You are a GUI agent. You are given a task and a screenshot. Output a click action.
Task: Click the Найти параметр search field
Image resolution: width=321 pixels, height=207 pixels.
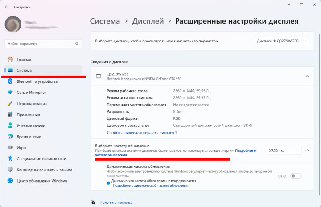click(40, 44)
